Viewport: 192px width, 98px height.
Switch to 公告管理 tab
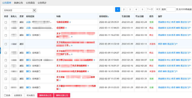(7, 3)
